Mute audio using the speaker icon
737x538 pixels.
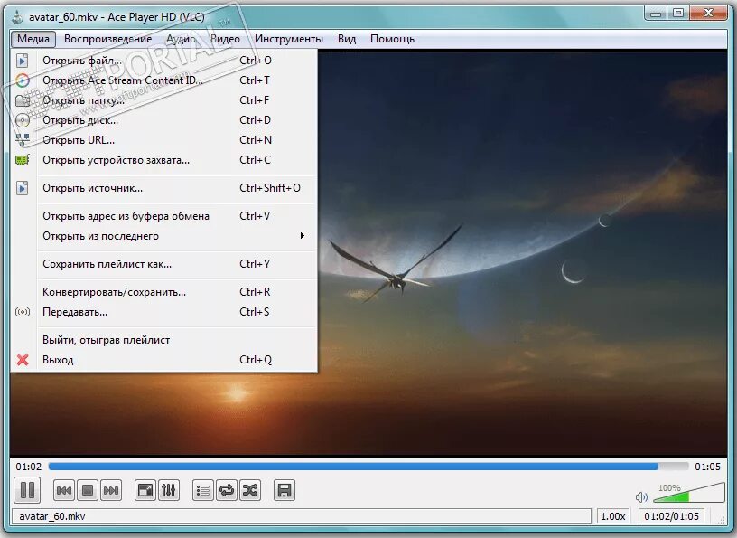pyautogui.click(x=641, y=496)
